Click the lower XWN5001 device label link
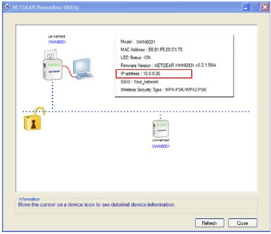 161,146
